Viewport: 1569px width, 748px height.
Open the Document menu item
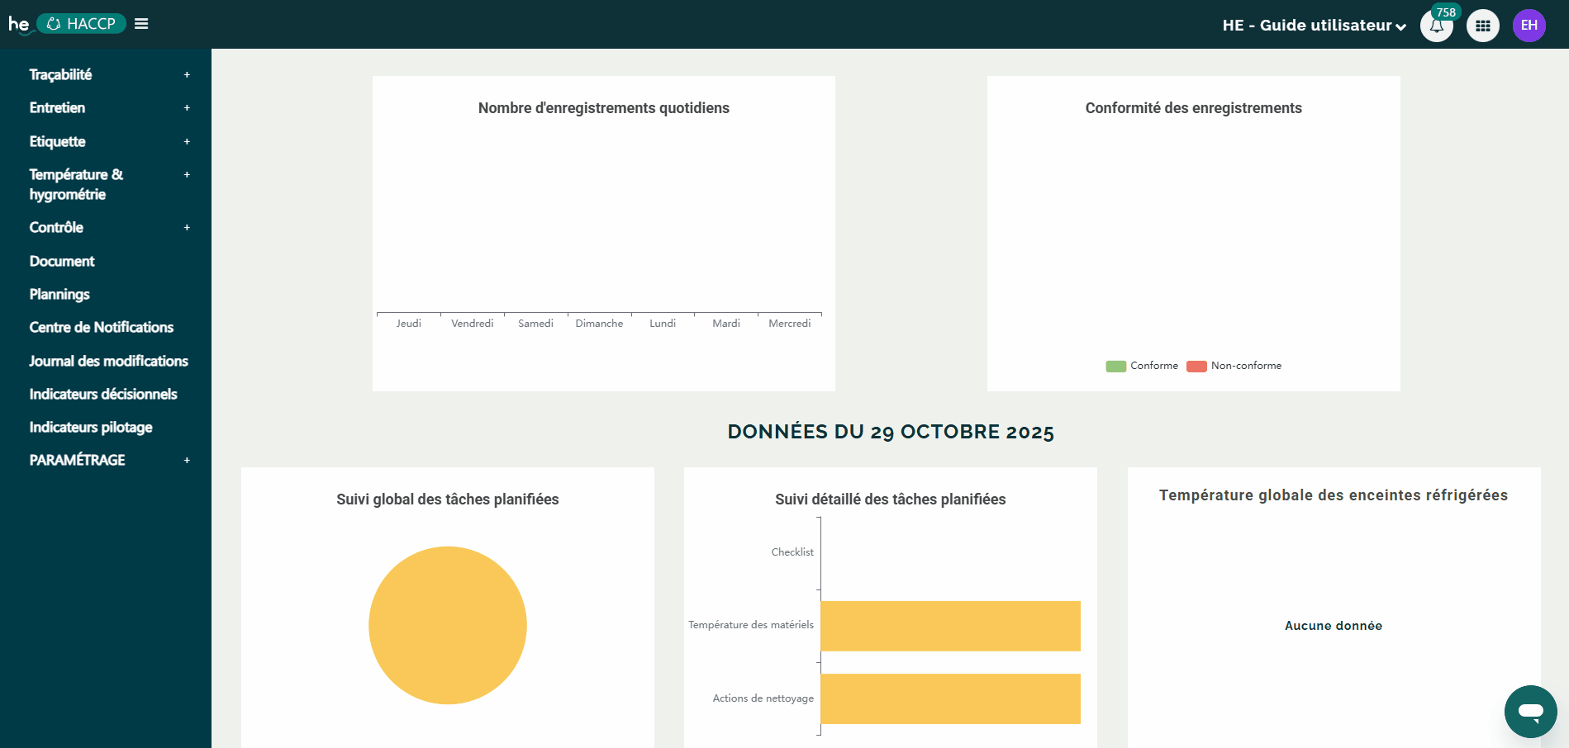61,261
